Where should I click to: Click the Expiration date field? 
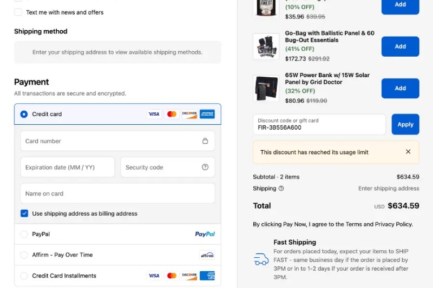(68, 168)
